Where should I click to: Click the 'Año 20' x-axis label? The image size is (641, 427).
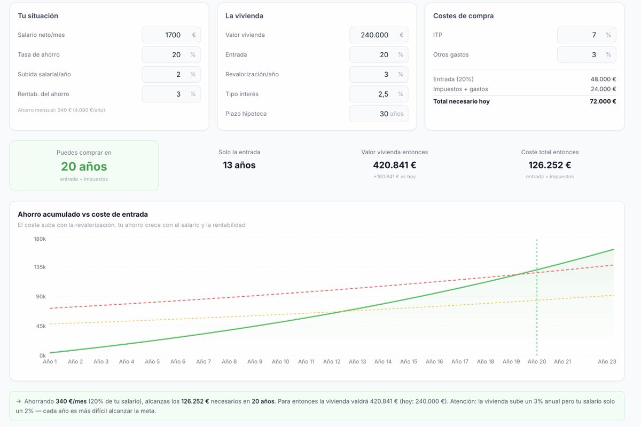click(537, 361)
